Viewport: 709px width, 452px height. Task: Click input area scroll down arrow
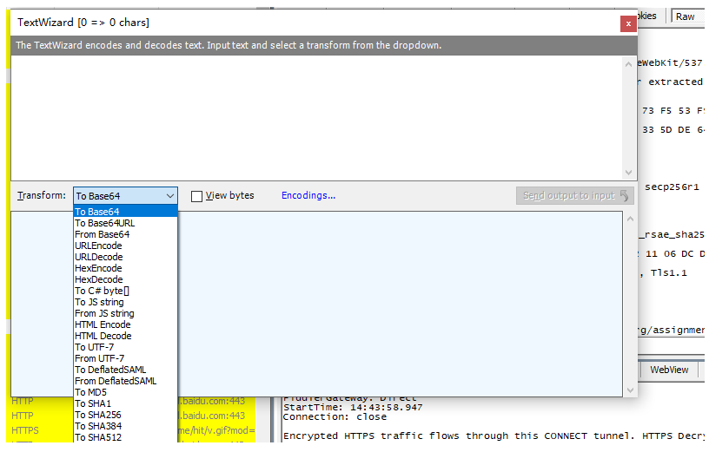(628, 172)
